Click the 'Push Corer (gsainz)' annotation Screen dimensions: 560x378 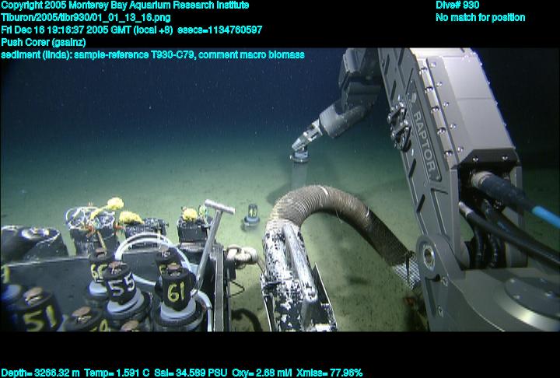point(44,43)
